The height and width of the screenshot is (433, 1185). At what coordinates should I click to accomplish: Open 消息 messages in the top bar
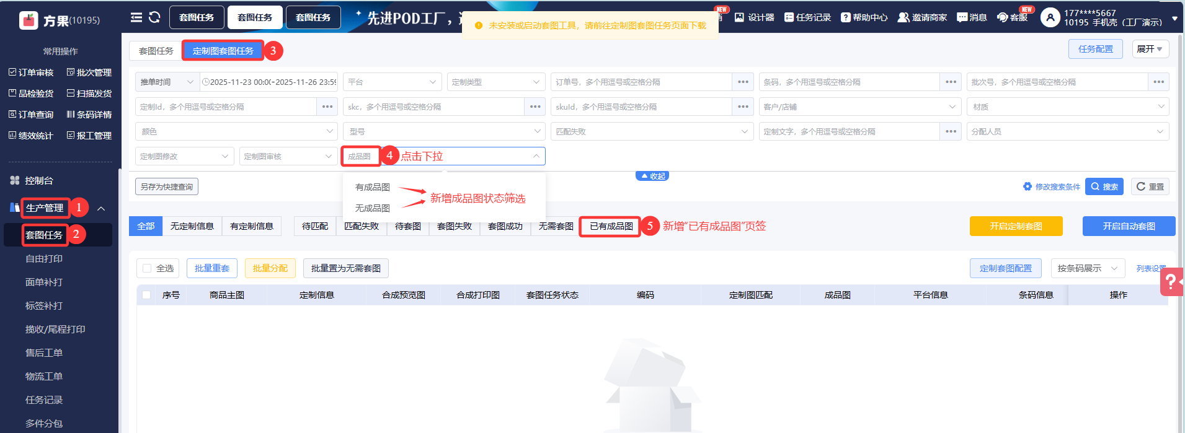[x=972, y=17]
